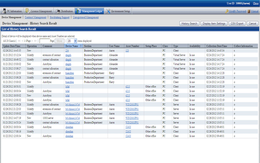Open Unregistered Management submenu
This screenshot has height=163, width=260.
tap(86, 17)
